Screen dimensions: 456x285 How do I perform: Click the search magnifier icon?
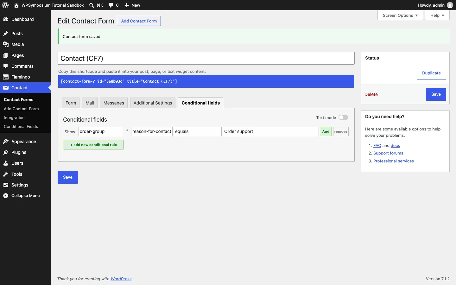(92, 5)
